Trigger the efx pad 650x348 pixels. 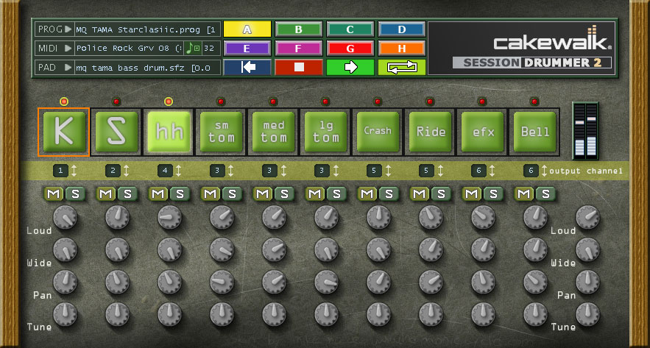coord(482,132)
